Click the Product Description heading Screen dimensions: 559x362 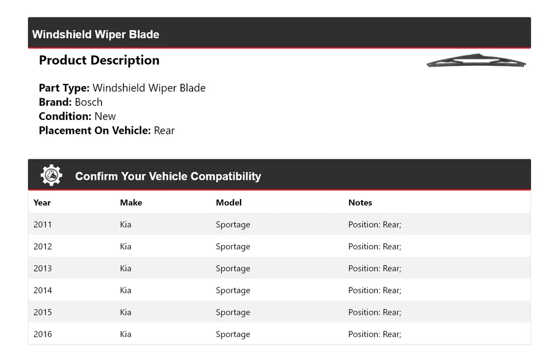(x=99, y=61)
